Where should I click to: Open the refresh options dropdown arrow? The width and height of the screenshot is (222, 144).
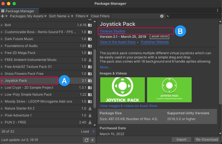coord(93,140)
